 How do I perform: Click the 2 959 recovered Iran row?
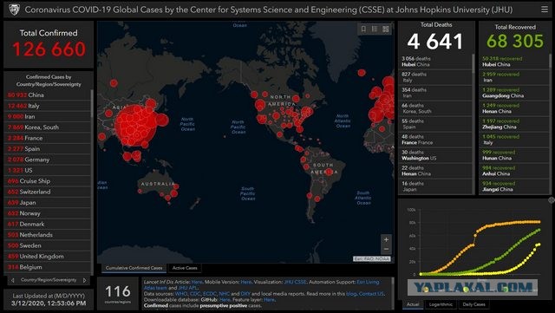[x=514, y=77]
